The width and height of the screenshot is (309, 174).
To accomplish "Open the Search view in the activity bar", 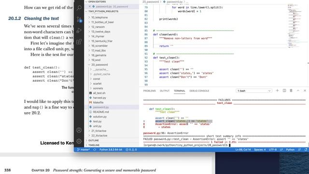I will pos(79,8).
